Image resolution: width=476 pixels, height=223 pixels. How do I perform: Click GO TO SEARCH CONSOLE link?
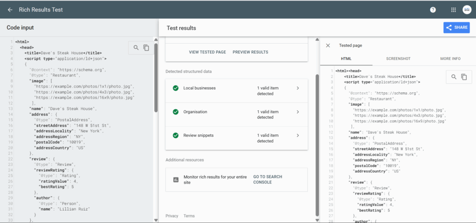pyautogui.click(x=268, y=179)
